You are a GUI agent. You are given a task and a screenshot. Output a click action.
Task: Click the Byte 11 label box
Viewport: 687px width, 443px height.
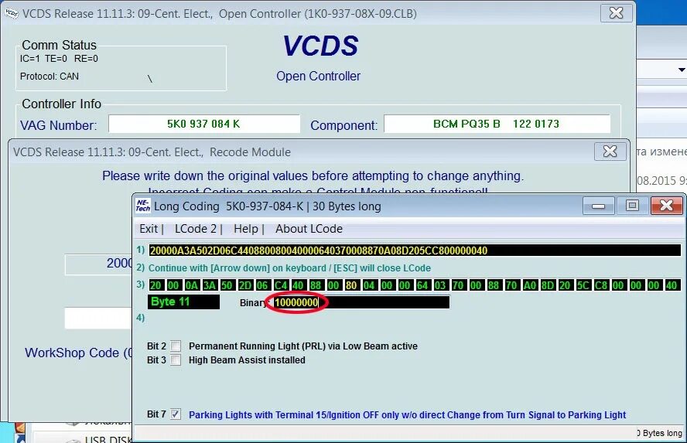tap(183, 302)
